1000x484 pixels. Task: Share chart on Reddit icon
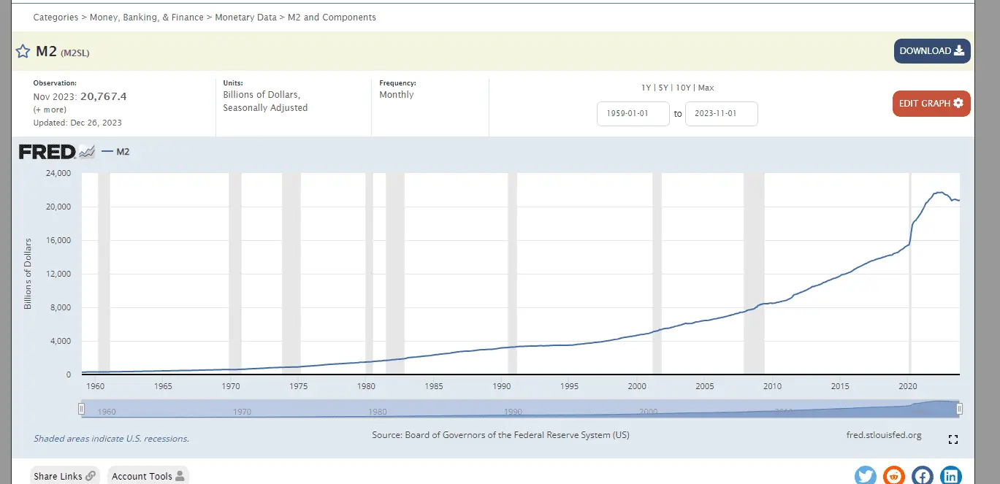[x=893, y=476]
